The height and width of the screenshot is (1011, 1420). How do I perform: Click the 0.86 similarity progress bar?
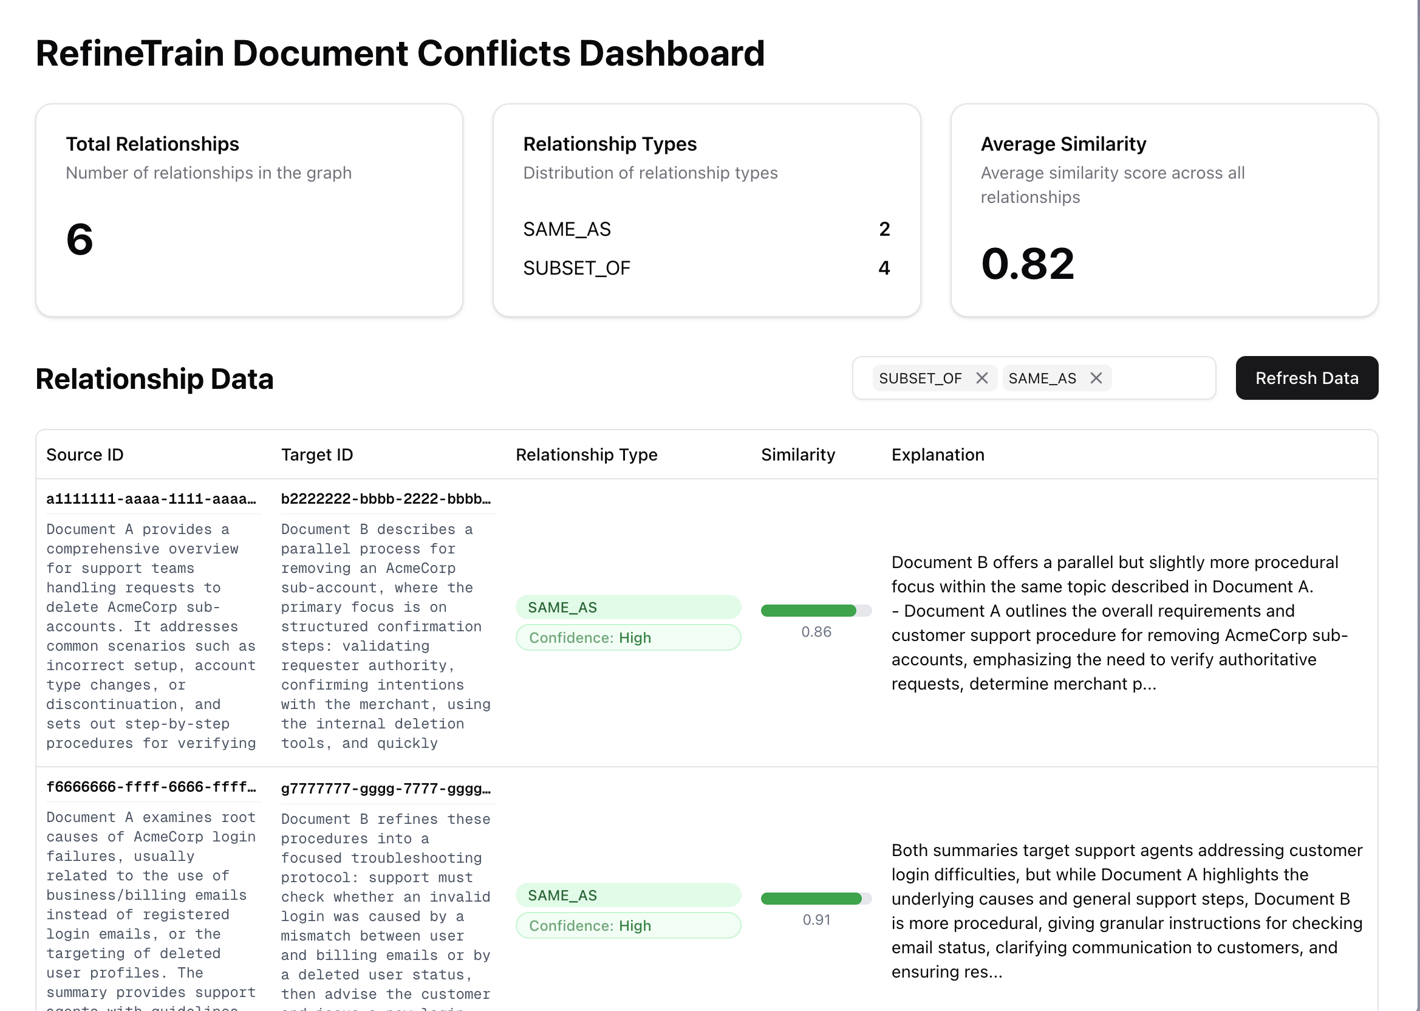(816, 611)
